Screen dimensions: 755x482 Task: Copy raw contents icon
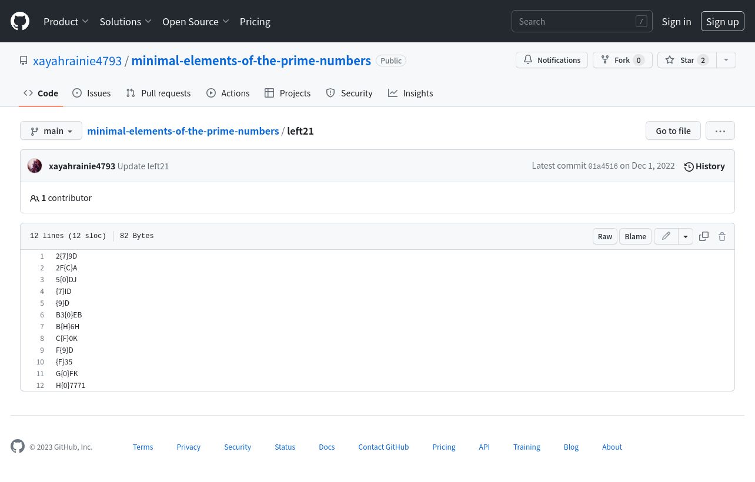coord(704,236)
